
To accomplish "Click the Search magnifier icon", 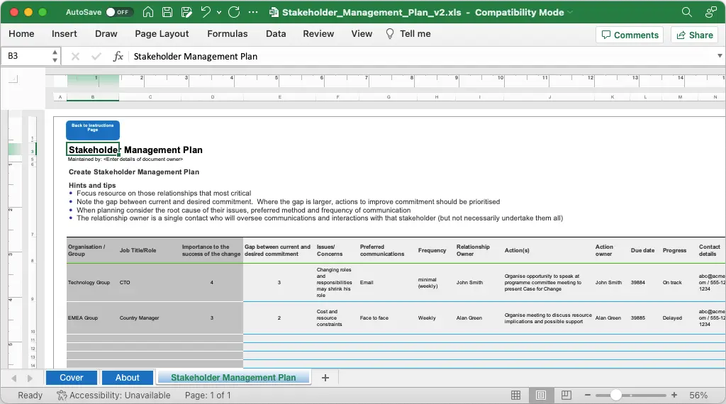I will 686,12.
